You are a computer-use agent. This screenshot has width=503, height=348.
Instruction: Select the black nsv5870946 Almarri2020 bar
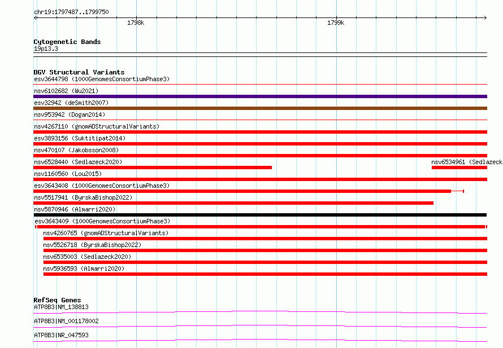tap(260, 215)
